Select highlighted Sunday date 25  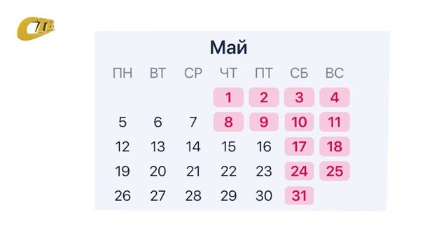point(335,171)
